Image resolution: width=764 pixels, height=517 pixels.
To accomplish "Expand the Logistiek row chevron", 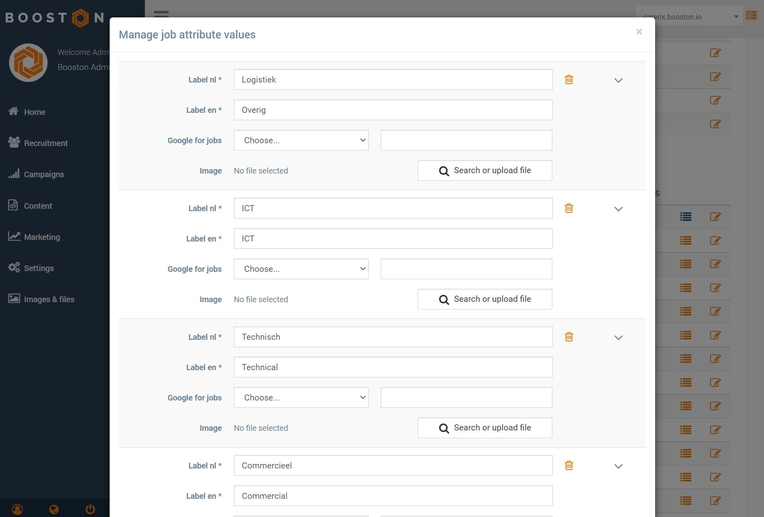I will point(618,81).
